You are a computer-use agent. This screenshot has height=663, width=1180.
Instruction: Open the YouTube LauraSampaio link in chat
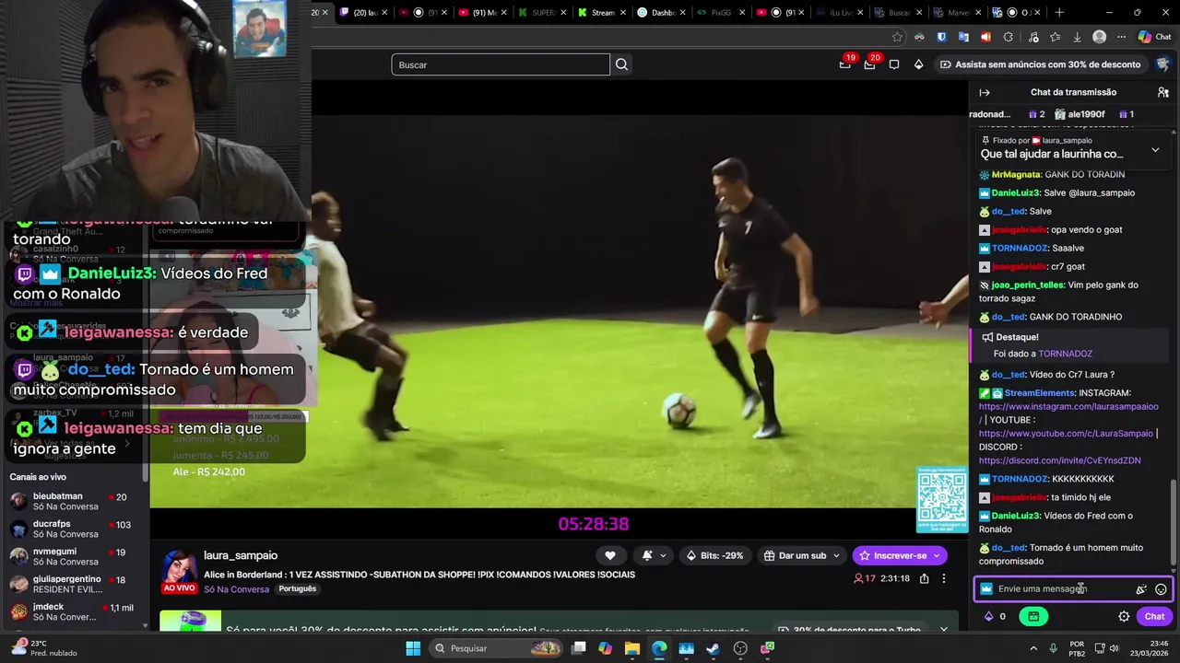click(x=1066, y=434)
